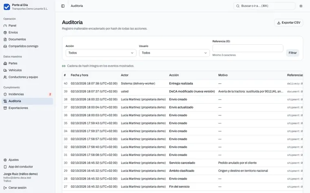The image size is (310, 193).
Task: Click the Cerrar sesión logout icon
Action: coord(5,188)
